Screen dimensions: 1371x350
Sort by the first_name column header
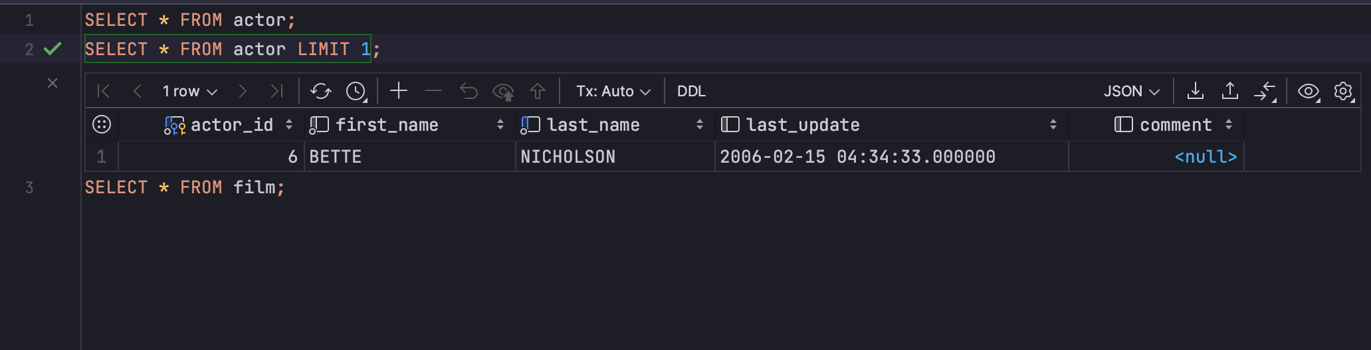tap(387, 125)
